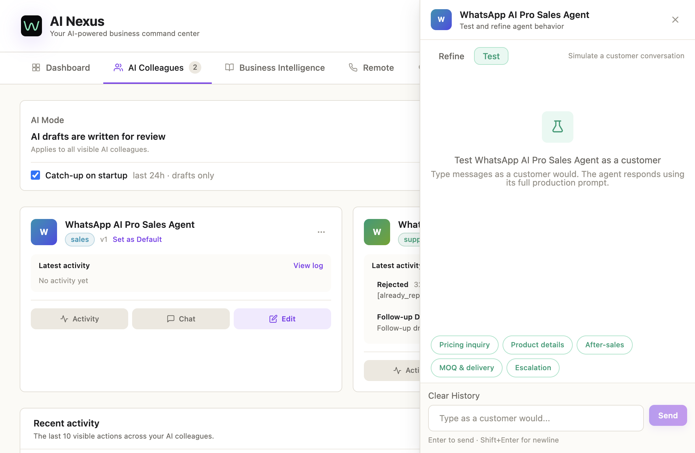
Task: Select the AI Colleagues tab
Action: click(x=157, y=68)
